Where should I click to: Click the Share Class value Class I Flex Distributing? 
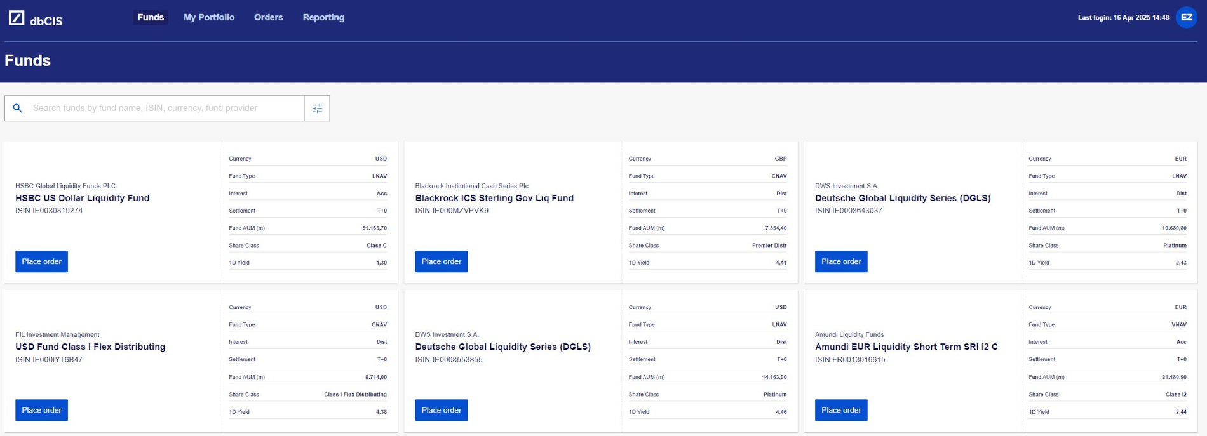click(355, 395)
